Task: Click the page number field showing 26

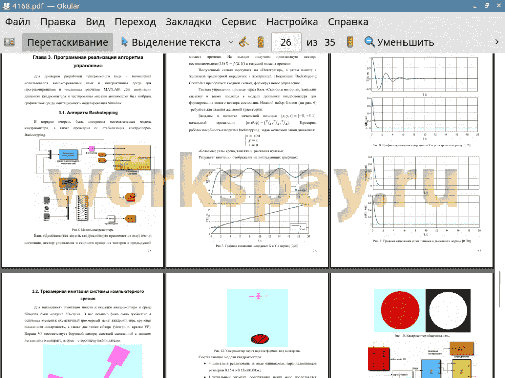Action: tap(286, 42)
